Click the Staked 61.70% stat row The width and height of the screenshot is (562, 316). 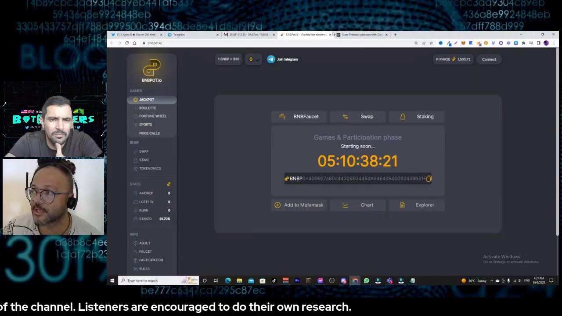(151, 219)
